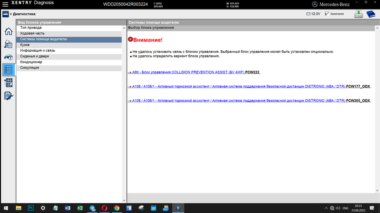Open the XENTRY hamburger menu
Screen dimensions: 380x213
point(5,4)
